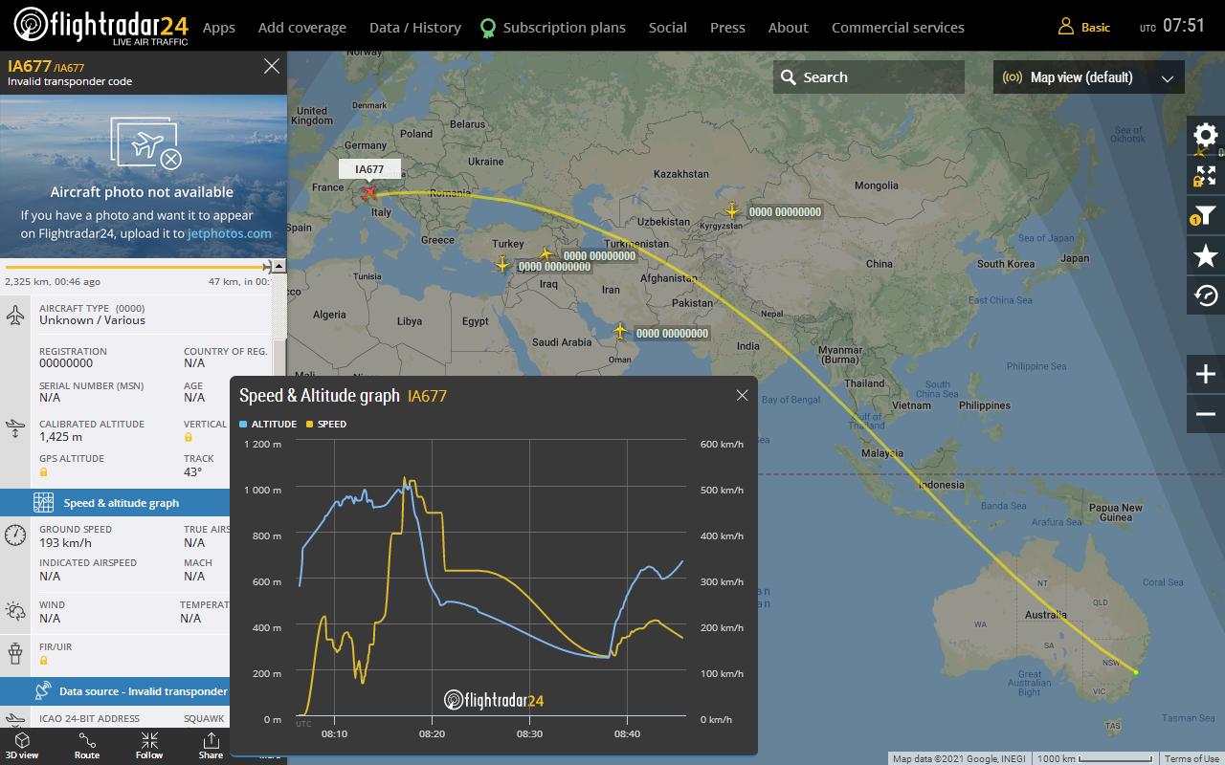Open the Data / History menu

[x=415, y=28]
